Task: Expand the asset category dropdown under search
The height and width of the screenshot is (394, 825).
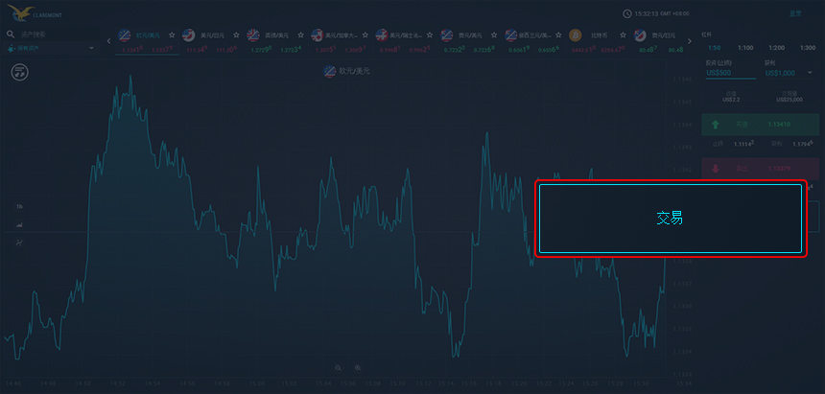Action: tap(92, 47)
